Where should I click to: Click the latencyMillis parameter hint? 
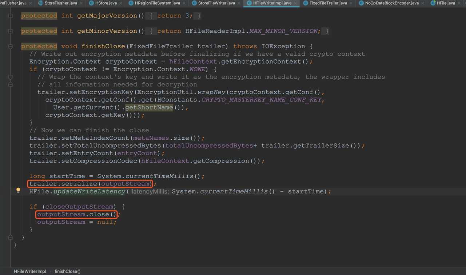click(150, 191)
